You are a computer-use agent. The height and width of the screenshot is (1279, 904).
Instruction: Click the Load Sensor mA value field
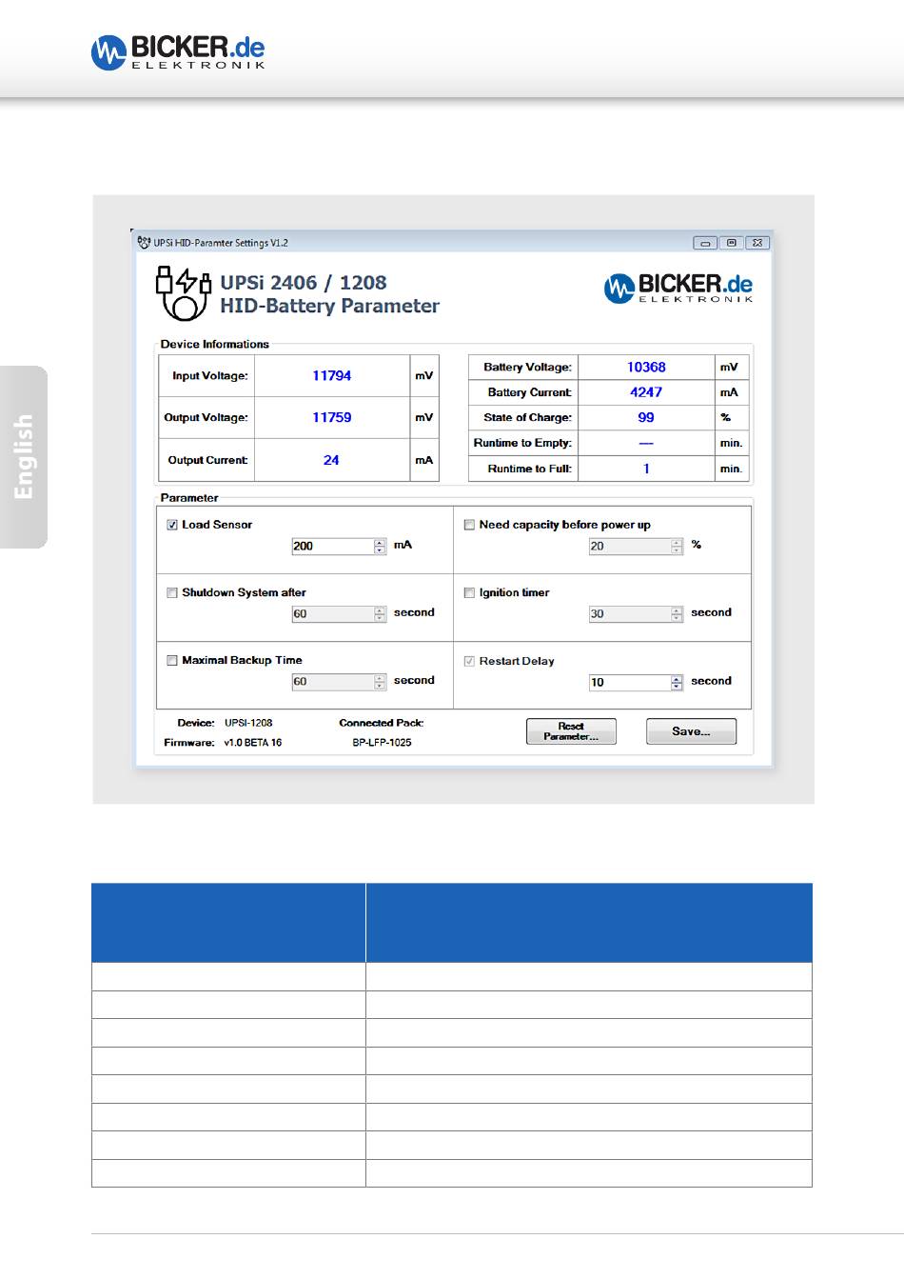point(332,547)
